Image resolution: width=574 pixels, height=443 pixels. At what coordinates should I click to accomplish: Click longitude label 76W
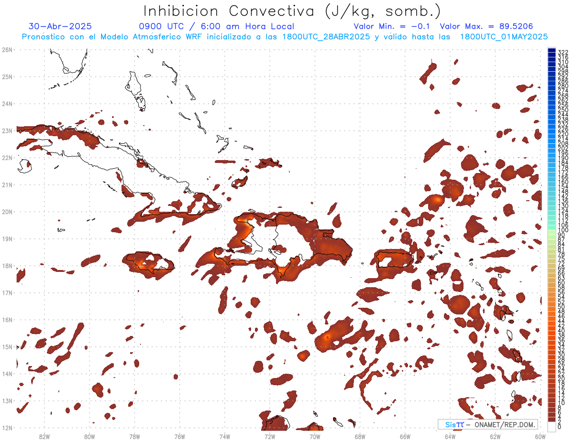[180, 436]
